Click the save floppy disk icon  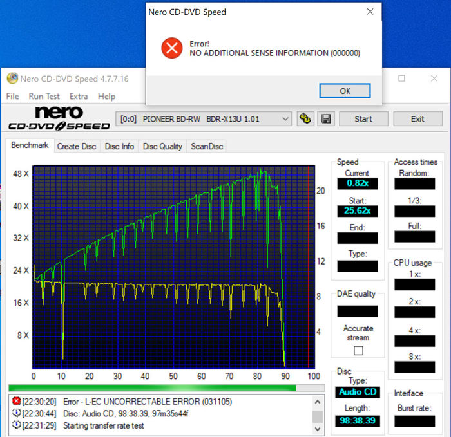[327, 119]
